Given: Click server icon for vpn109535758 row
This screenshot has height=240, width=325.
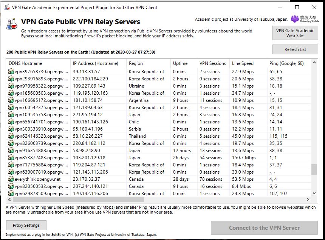Looking at the screenshot, I should (11, 115).
